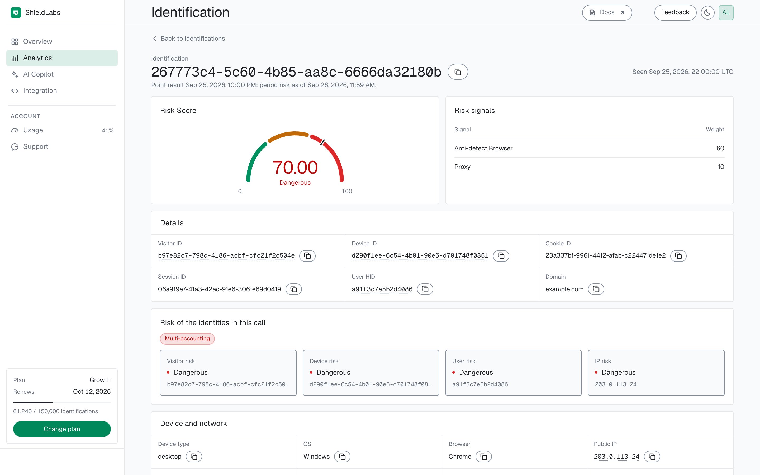Open the Device ID d290f1ee link
This screenshot has height=475, width=760.
(420, 256)
